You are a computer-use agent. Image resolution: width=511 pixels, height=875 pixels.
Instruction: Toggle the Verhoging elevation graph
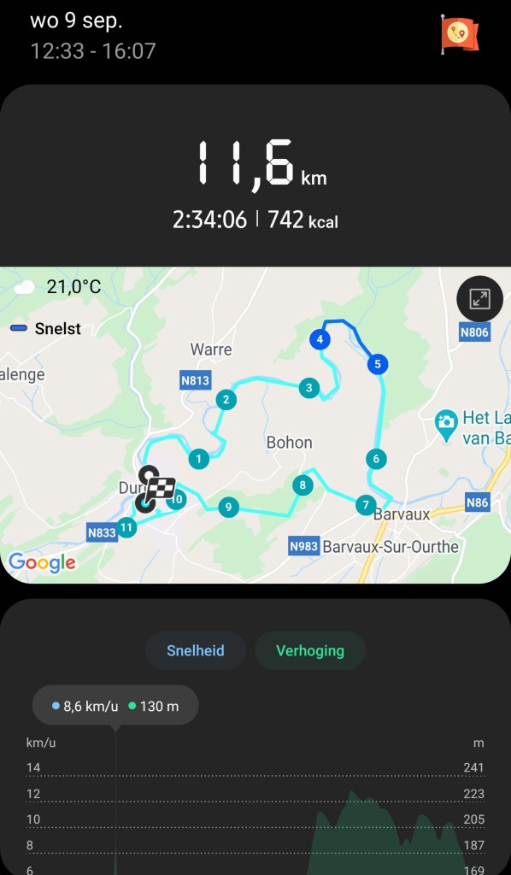pos(310,650)
